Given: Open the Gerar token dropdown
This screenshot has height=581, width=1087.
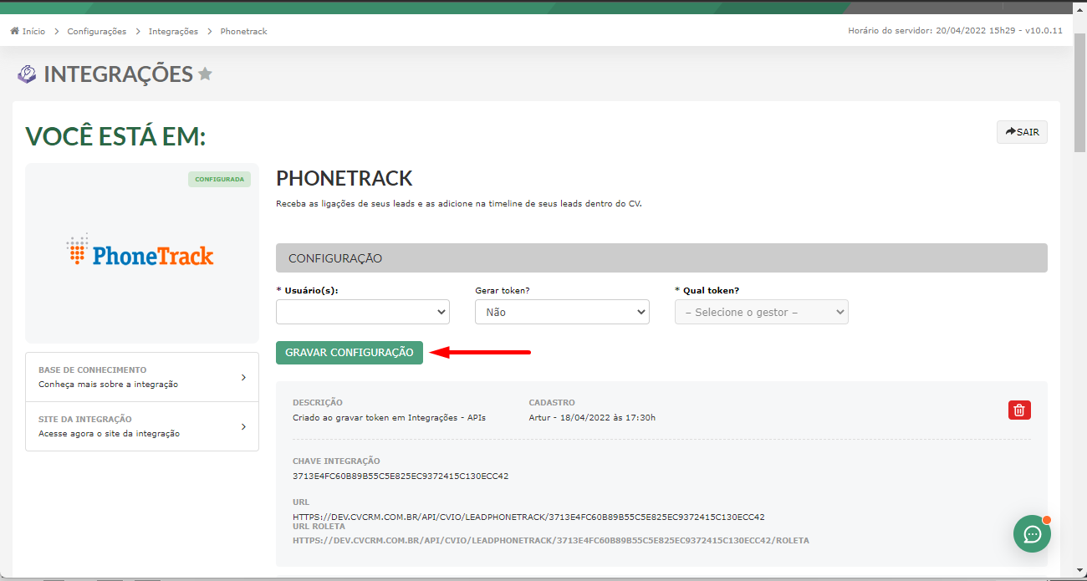Looking at the screenshot, I should (562, 312).
